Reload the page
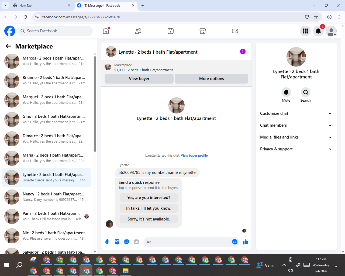This screenshot has height=276, width=345. (x=25, y=17)
